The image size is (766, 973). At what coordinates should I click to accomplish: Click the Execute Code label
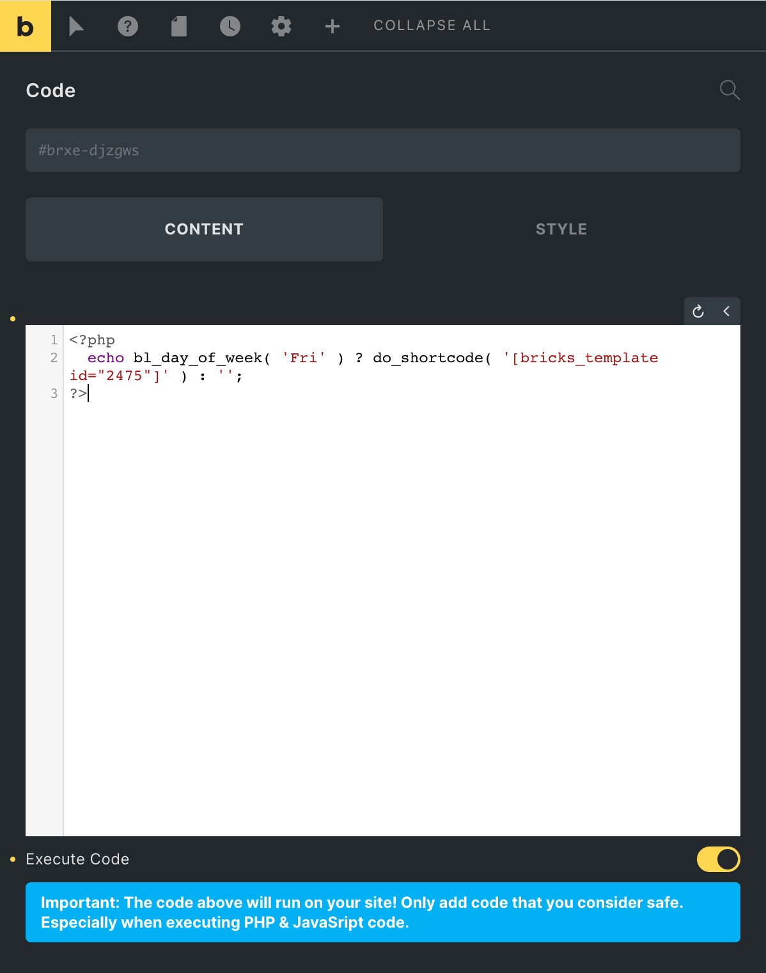(77, 859)
